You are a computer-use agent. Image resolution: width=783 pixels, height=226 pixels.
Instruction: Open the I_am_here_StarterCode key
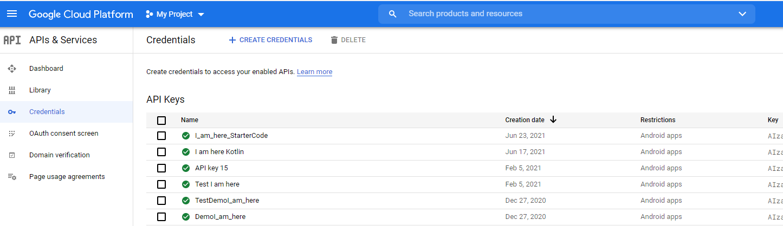point(231,136)
